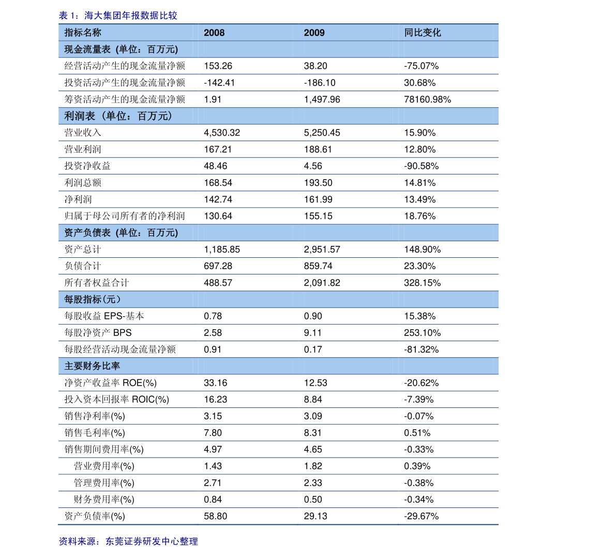This screenshot has height=556, width=616.
Task: Click the 投入资本回报率 ROIC(%) row label
Action: pos(117,400)
